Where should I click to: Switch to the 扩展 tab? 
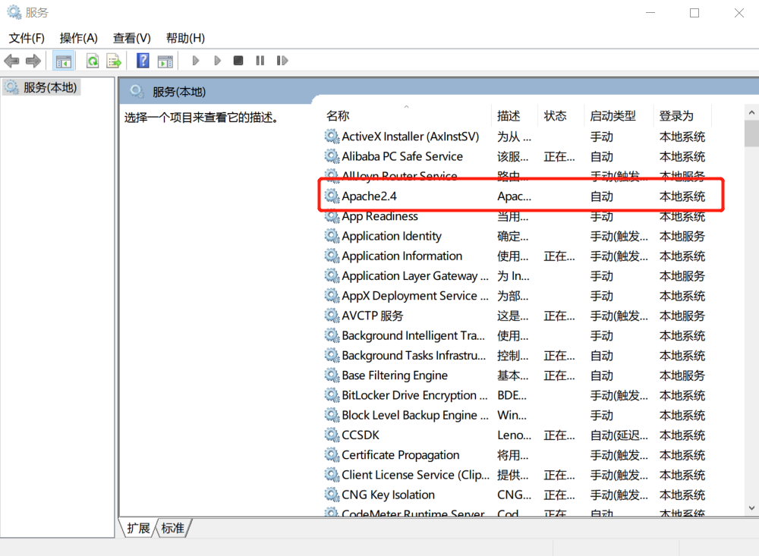(x=137, y=529)
